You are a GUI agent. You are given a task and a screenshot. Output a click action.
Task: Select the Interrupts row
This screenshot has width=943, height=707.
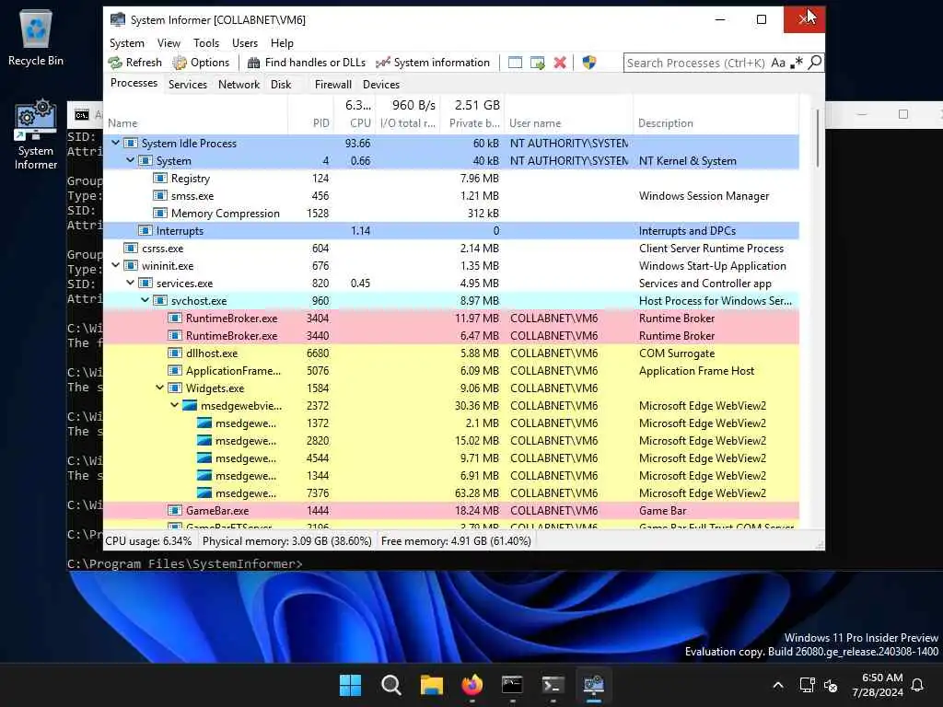451,230
